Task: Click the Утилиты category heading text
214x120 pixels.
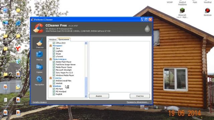Action: pyautogui.click(x=57, y=78)
